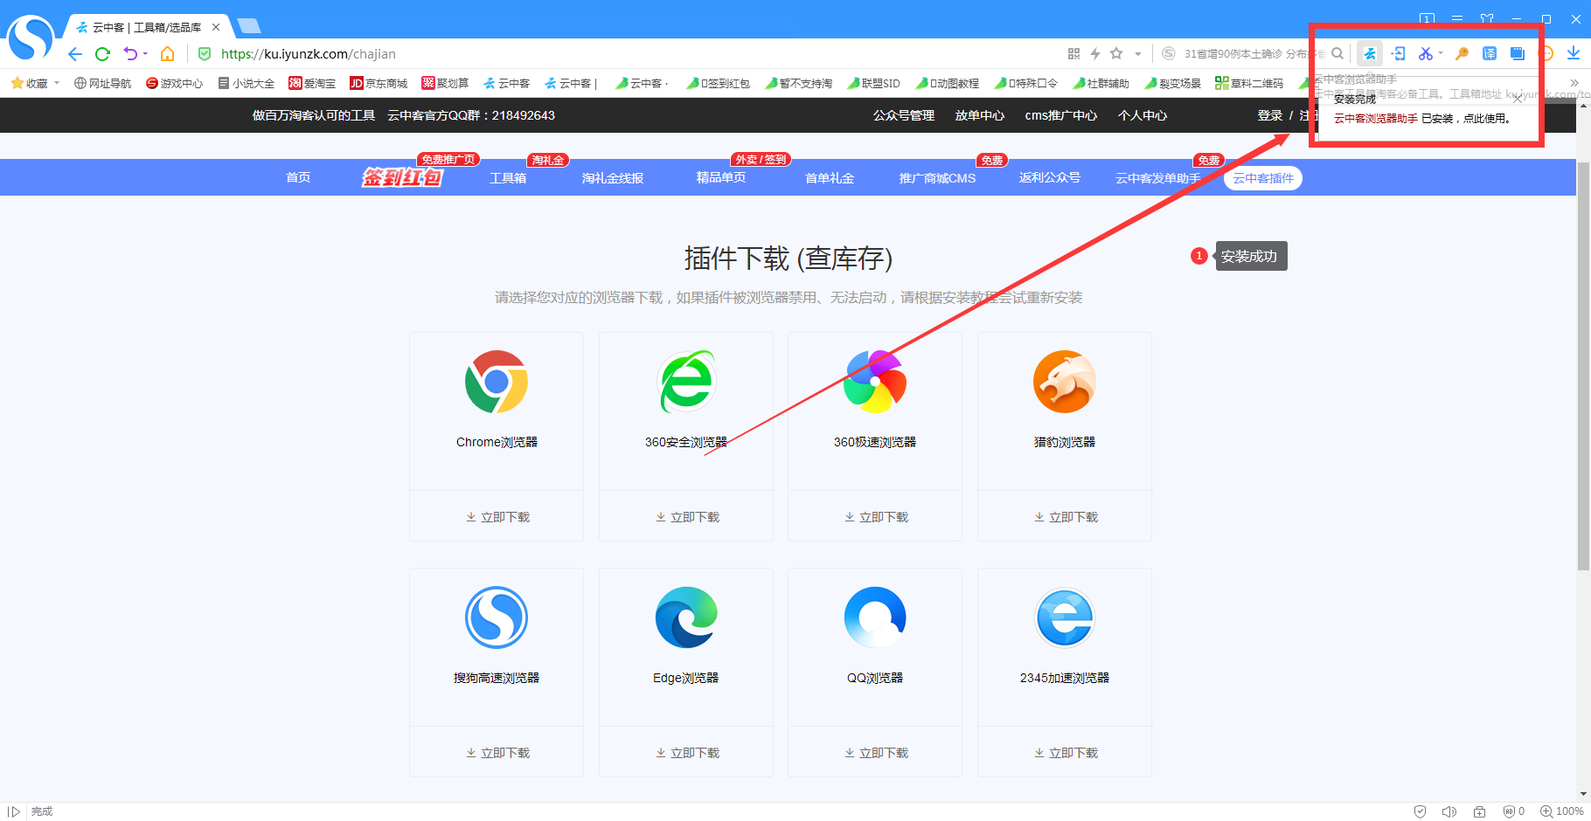Open the 收藏 favorites dropdown
Viewport: 1591px width, 821px height.
[35, 83]
